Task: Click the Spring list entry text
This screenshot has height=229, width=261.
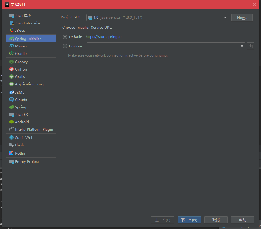Action: coord(21,107)
